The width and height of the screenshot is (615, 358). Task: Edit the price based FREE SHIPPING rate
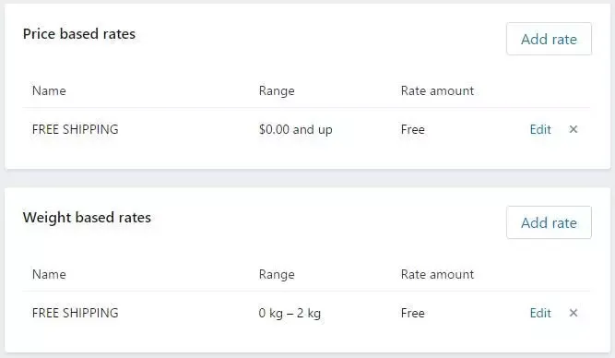tap(540, 129)
